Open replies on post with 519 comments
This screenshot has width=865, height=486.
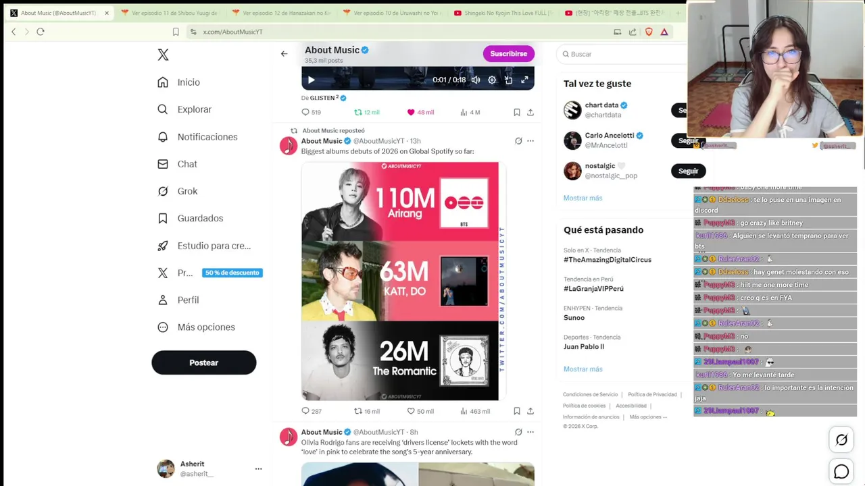coord(311,112)
